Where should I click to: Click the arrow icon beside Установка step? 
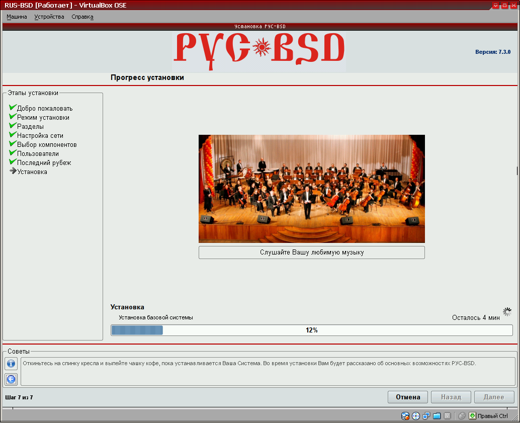13,171
